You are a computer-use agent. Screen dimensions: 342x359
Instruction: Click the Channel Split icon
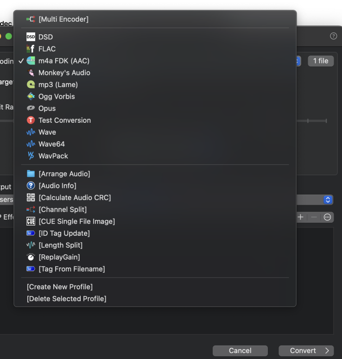tap(31, 209)
